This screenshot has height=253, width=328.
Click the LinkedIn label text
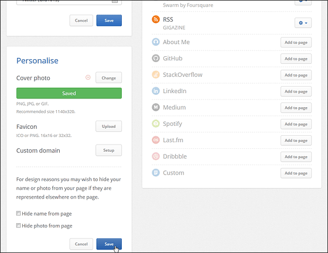coord(175,91)
